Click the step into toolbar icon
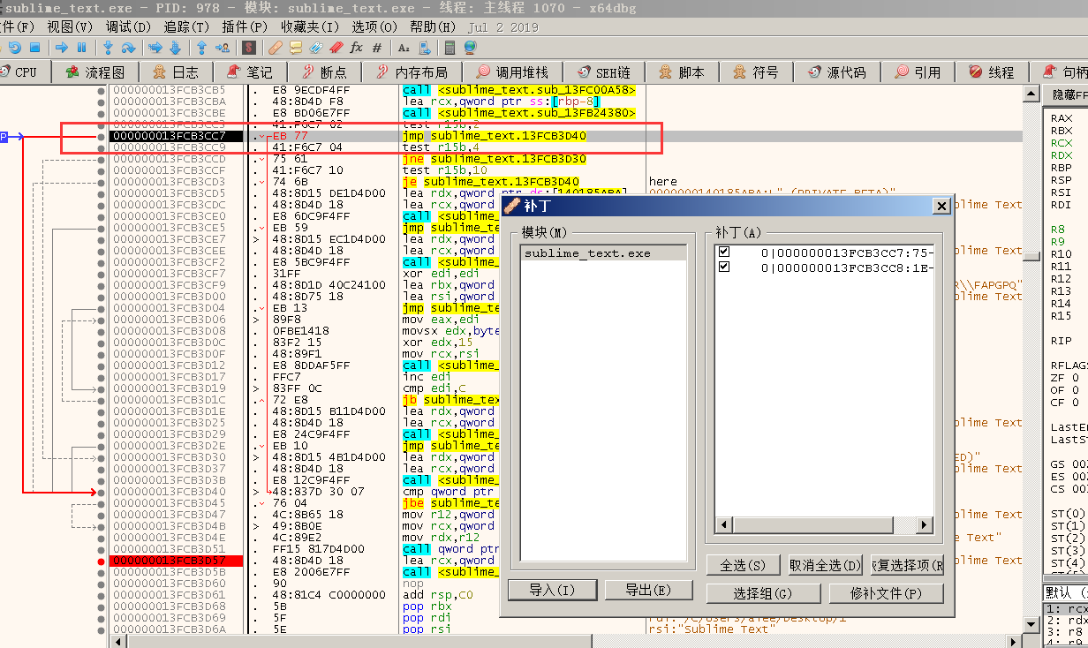Screen dimensions: 1088x648 [x=108, y=48]
